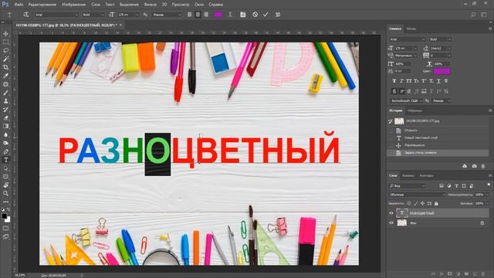Open leading (Авто) dropdown in Character panel
494x278 pixels.
point(441,48)
